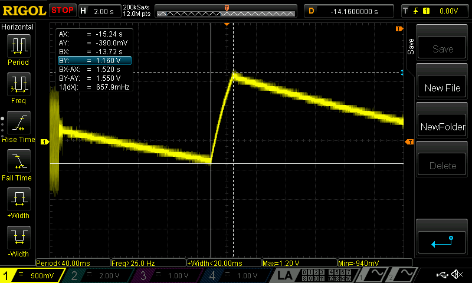Image resolution: width=472 pixels, height=283 pixels.
Task: Toggle channel 2 at 2.00V
Action: point(97,275)
